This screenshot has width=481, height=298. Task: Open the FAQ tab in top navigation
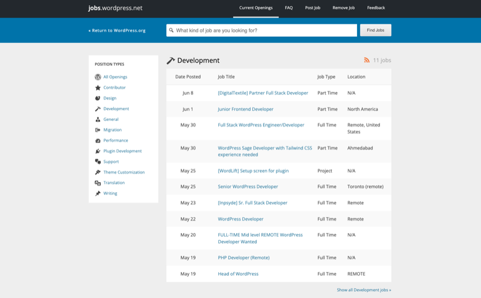(289, 8)
